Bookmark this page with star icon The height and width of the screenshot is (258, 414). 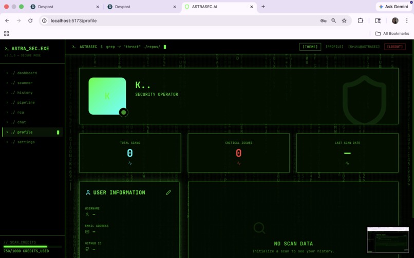point(344,20)
